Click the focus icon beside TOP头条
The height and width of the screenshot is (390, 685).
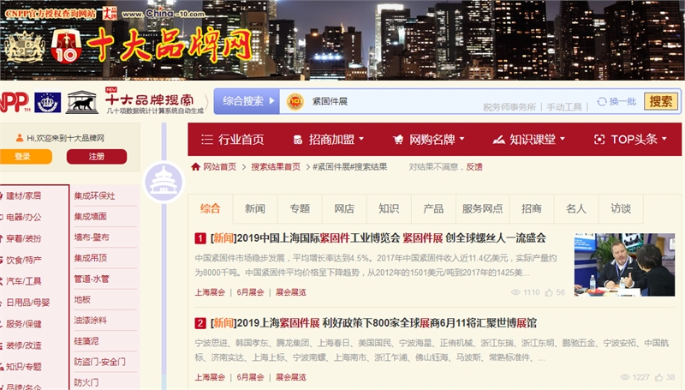pos(599,140)
